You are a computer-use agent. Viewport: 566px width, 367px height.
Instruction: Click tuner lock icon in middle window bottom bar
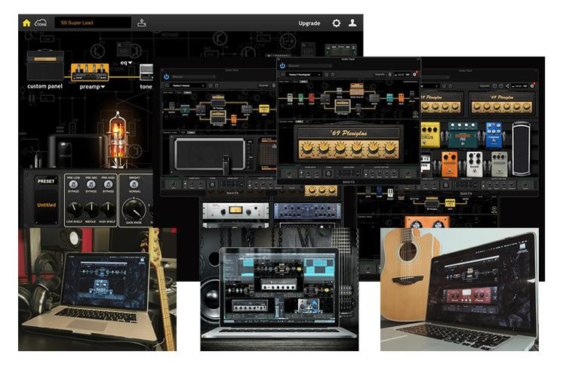(328, 174)
